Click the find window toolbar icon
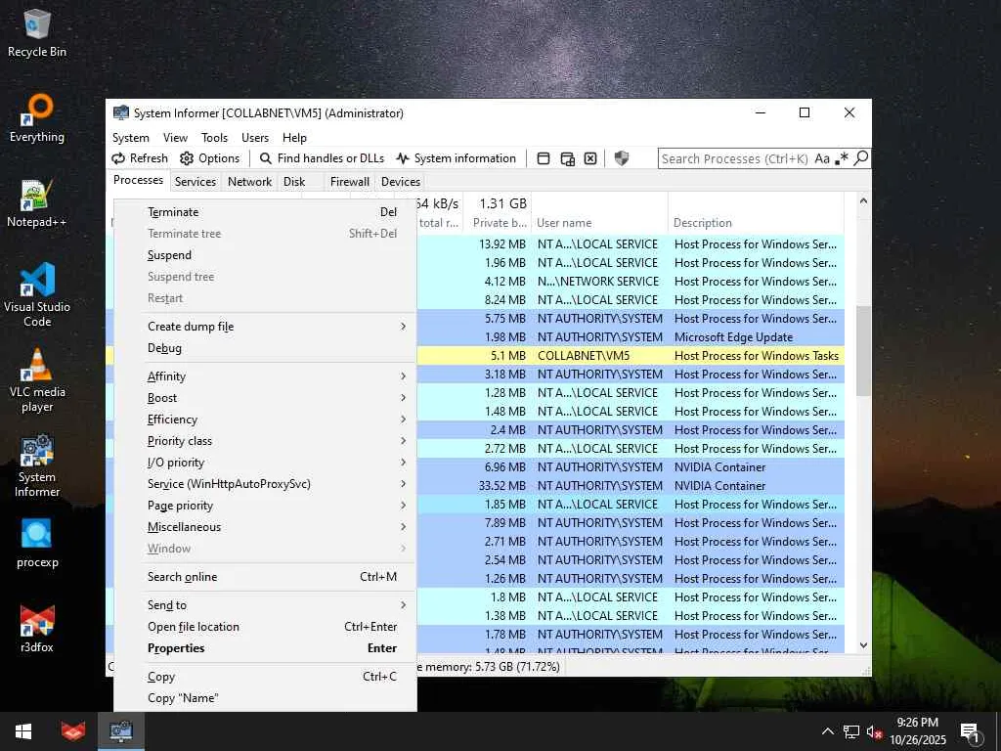 [x=544, y=158]
